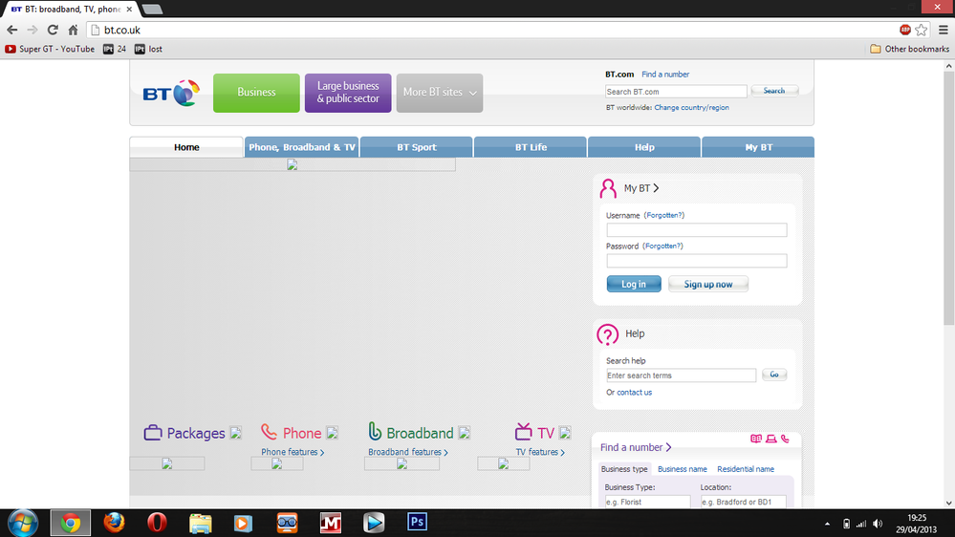This screenshot has width=955, height=537.
Task: Bookmark this page with the star icon
Action: [922, 30]
